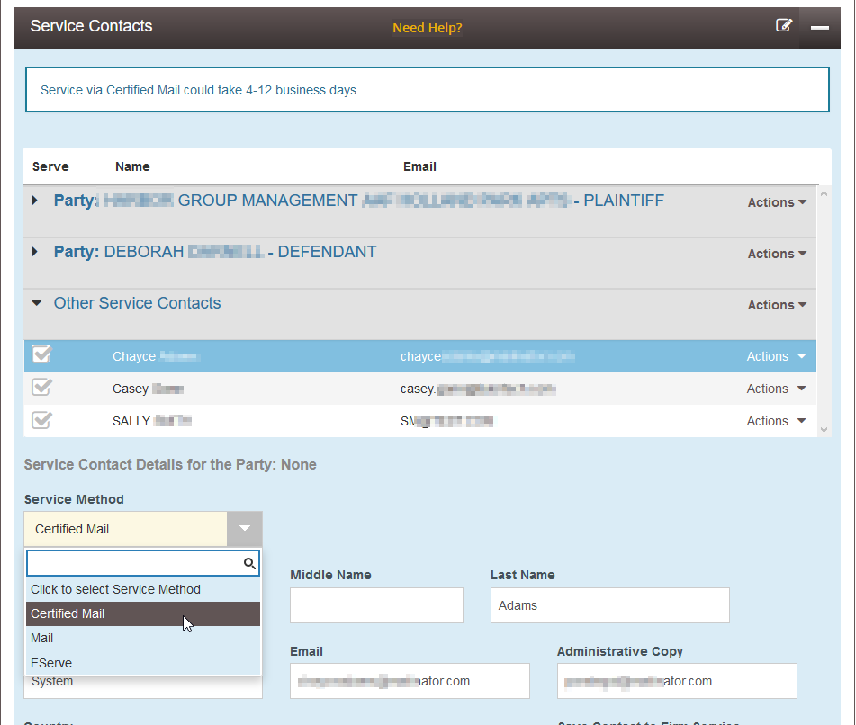Click the casey email address cell
856x725 pixels.
pyautogui.click(x=478, y=389)
